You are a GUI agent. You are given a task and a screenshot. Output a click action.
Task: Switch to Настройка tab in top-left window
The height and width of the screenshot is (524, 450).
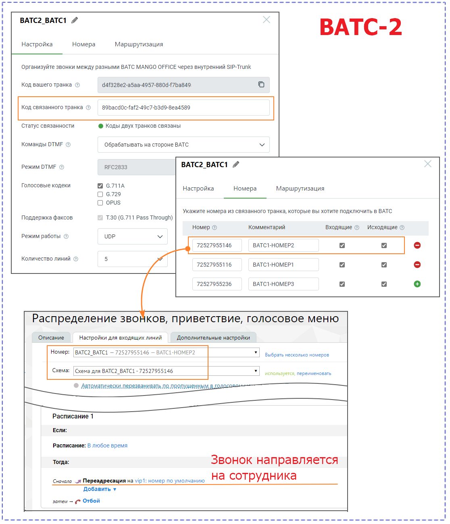coord(37,44)
